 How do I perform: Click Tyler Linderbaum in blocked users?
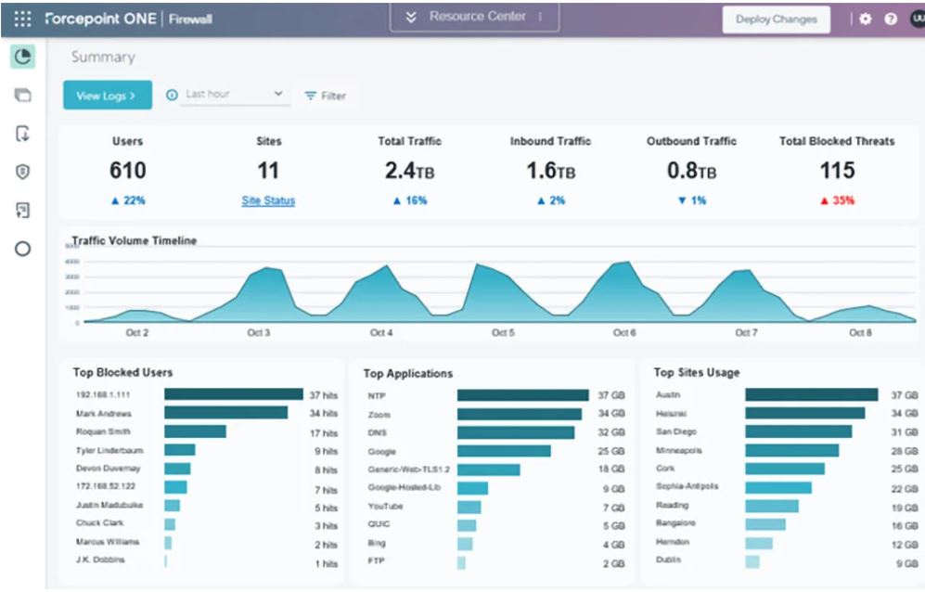[109, 450]
